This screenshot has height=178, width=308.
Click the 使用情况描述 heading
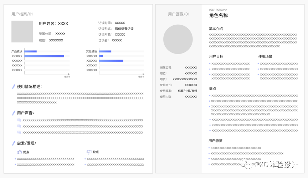click(x=30, y=87)
